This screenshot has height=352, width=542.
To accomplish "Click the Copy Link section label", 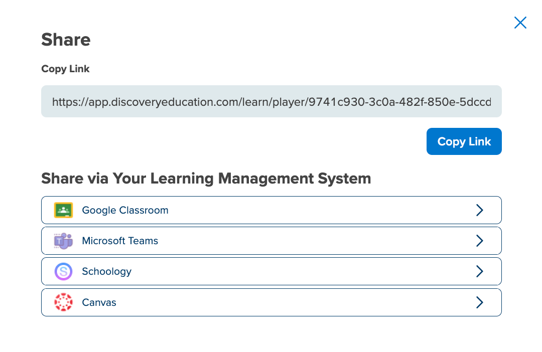I will 65,69.
